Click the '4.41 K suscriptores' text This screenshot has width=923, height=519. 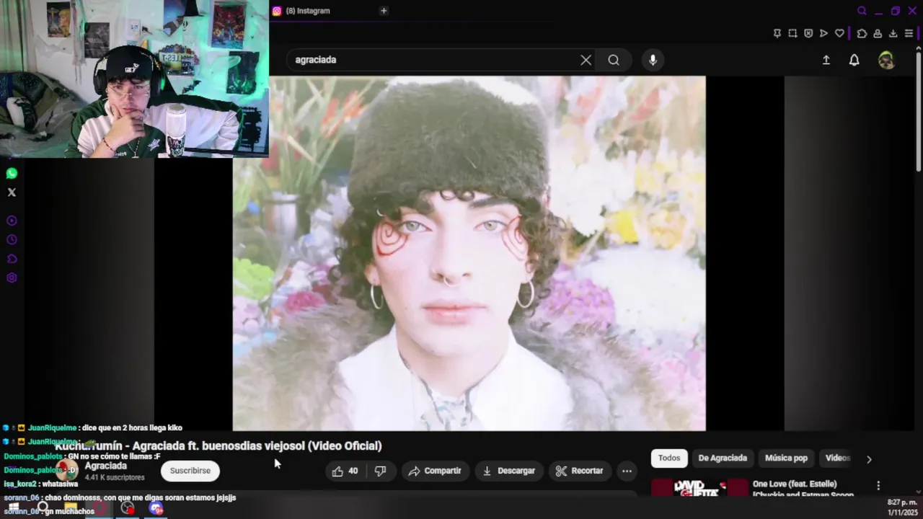(115, 477)
